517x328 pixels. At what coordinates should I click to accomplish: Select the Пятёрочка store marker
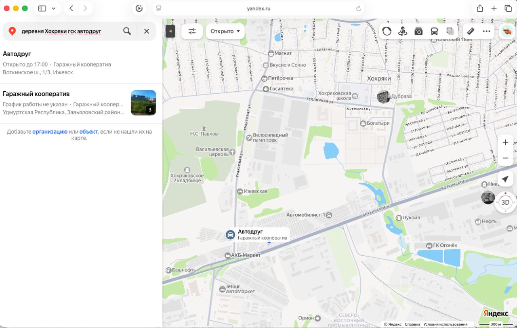[265, 78]
